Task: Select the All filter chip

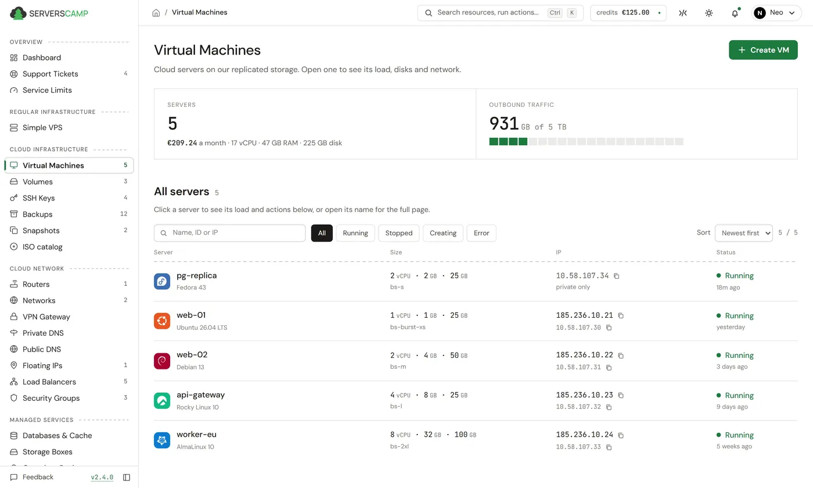Action: click(322, 233)
